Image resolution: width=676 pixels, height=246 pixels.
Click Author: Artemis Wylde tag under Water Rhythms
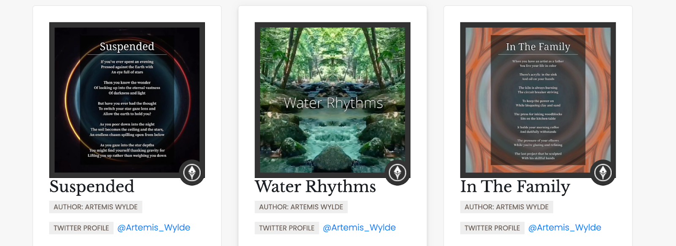pos(301,207)
